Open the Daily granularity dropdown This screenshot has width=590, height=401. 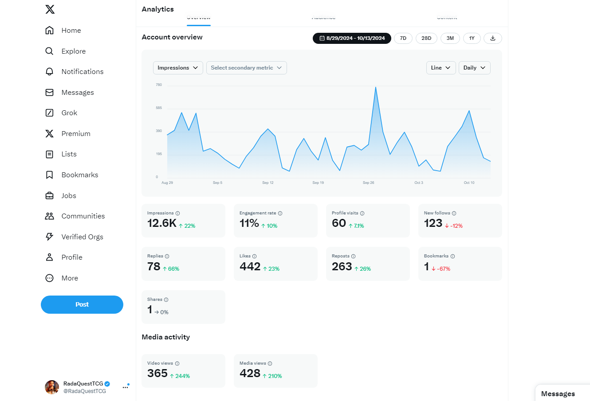tap(475, 68)
